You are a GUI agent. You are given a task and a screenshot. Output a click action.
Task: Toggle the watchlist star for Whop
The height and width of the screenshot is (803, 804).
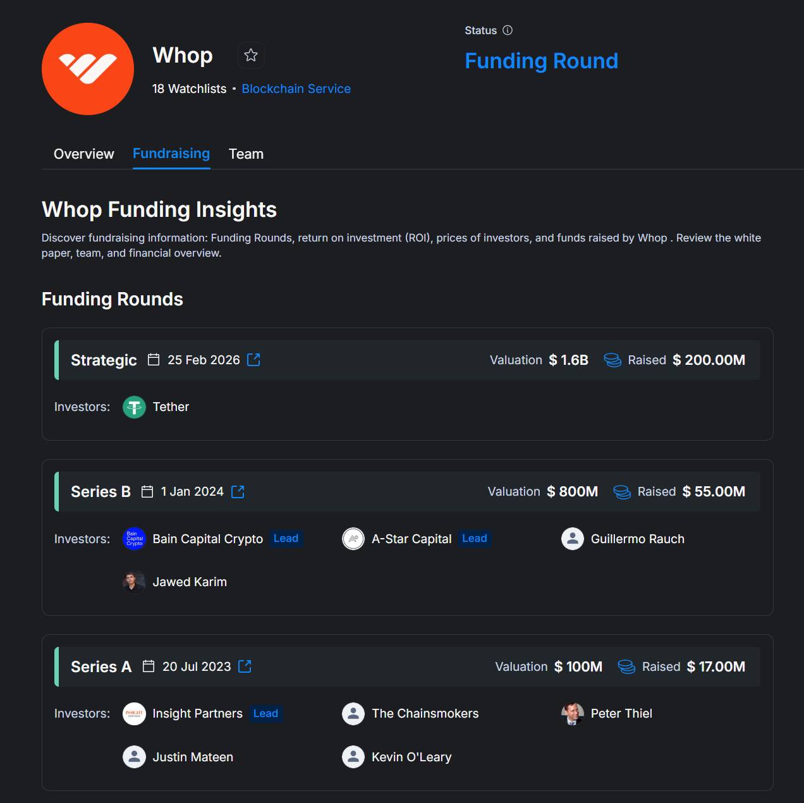[x=251, y=55]
